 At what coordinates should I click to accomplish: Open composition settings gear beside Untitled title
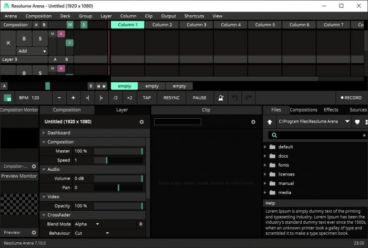point(141,121)
